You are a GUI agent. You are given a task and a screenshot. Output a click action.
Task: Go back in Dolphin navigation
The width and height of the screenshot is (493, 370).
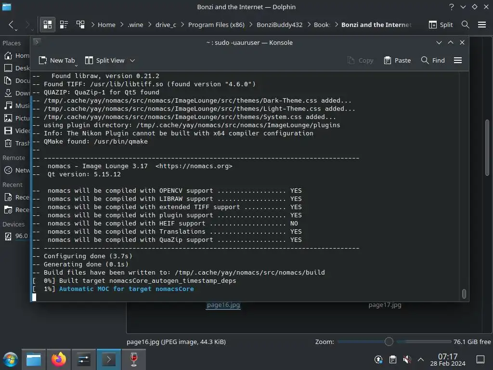pos(12,25)
